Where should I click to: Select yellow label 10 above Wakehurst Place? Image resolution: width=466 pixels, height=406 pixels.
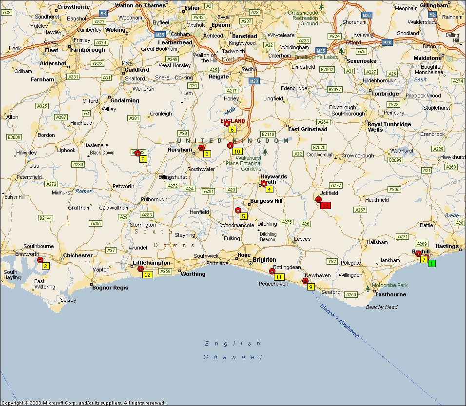(237, 152)
